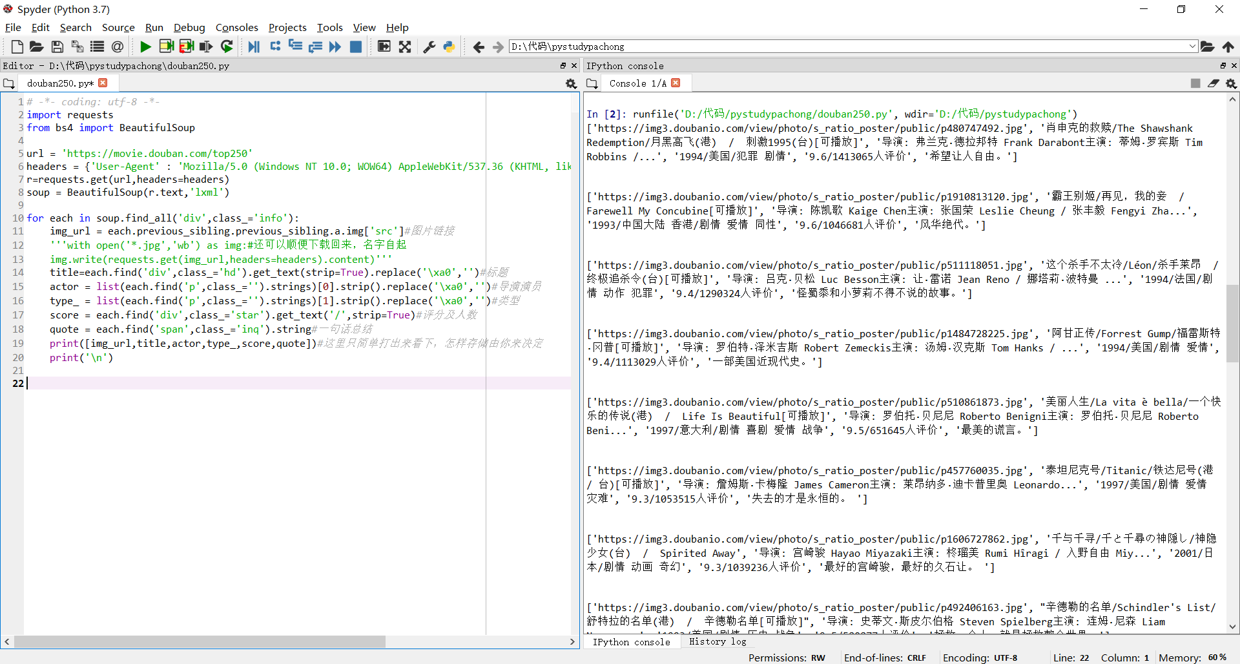The width and height of the screenshot is (1240, 664).
Task: Stop debugging with the blue square
Action: tap(356, 47)
